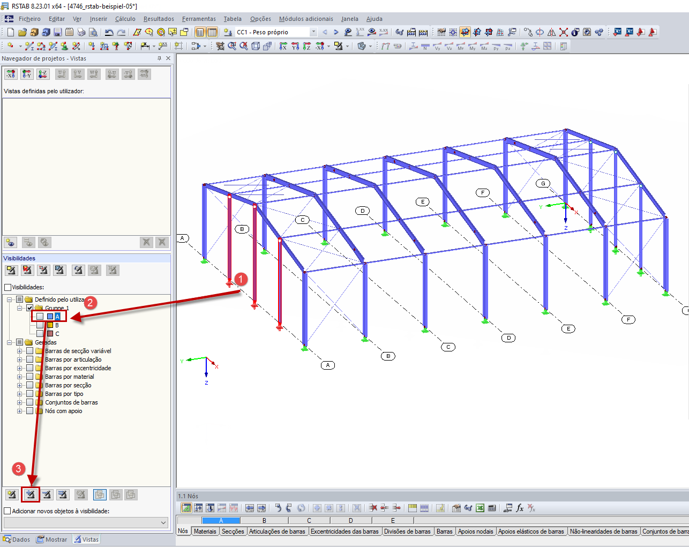Show the view in Y direction
This screenshot has height=547, width=689.
point(295,46)
